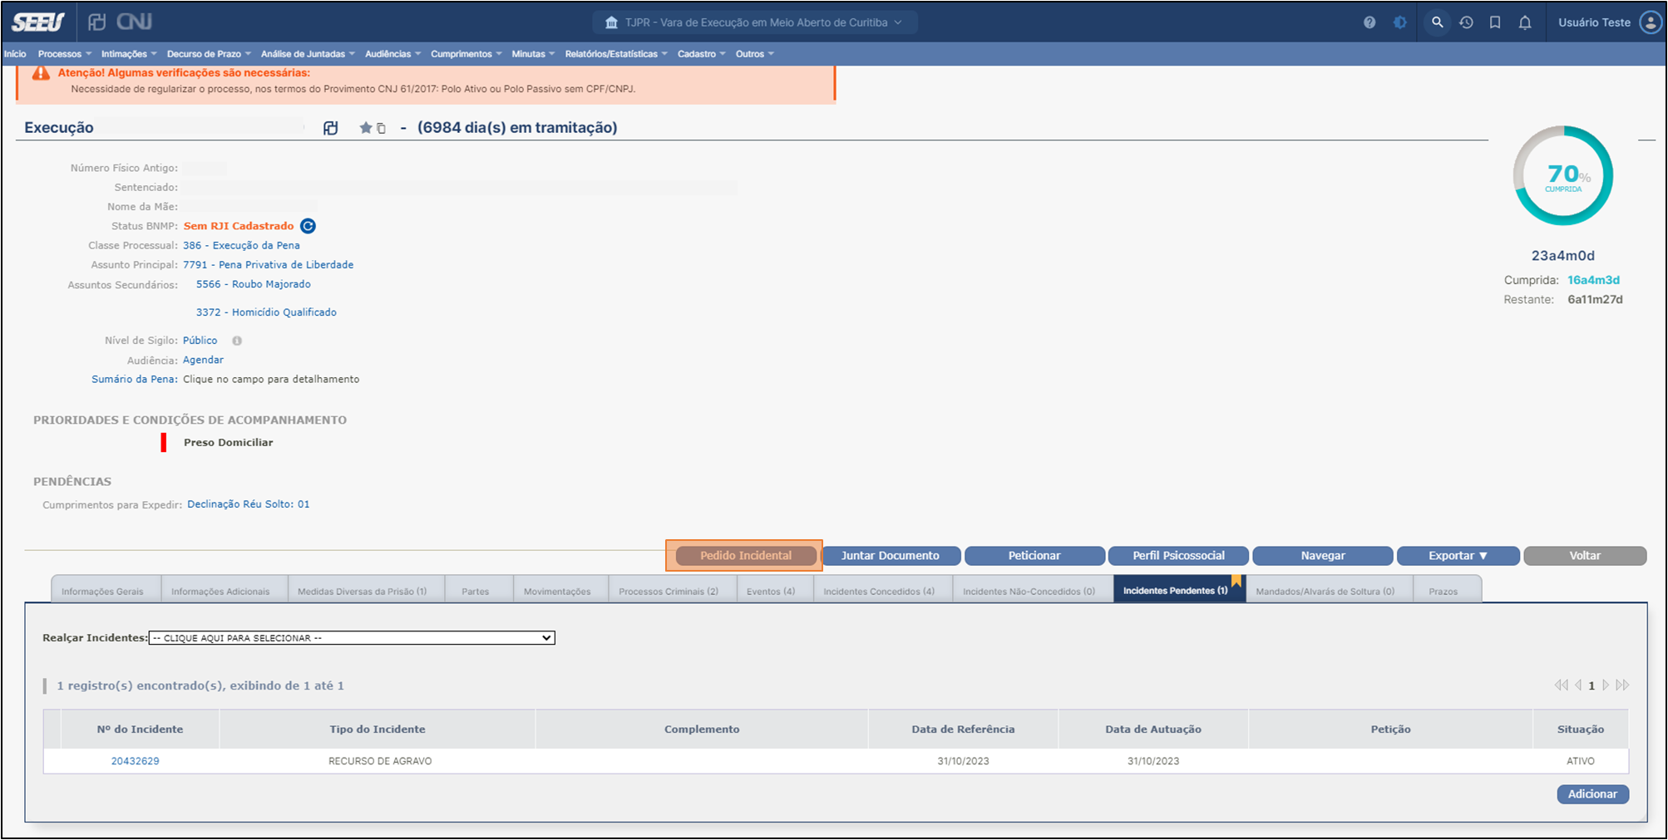Click the info icon next to Público
Image resolution: width=1668 pixels, height=840 pixels.
click(237, 341)
